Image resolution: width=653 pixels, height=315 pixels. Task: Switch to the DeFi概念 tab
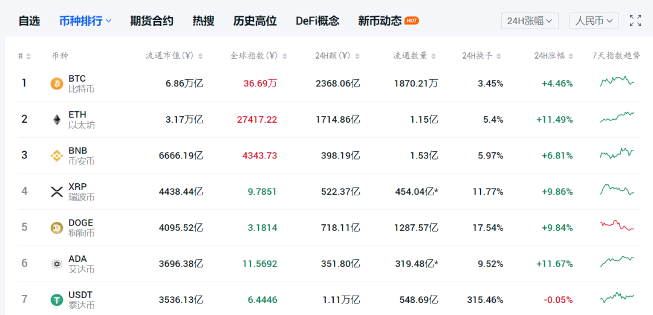pos(317,21)
